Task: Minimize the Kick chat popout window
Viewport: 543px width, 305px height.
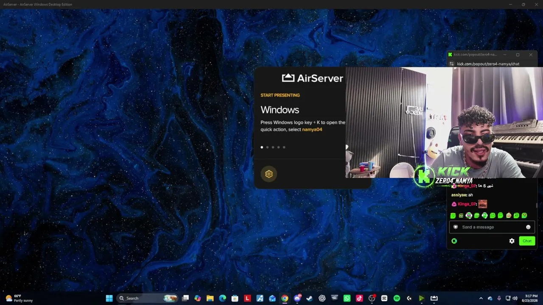Action: pyautogui.click(x=504, y=55)
